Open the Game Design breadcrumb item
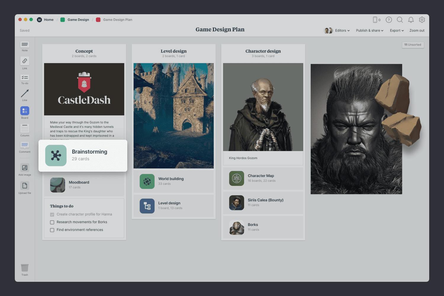 pos(78,20)
